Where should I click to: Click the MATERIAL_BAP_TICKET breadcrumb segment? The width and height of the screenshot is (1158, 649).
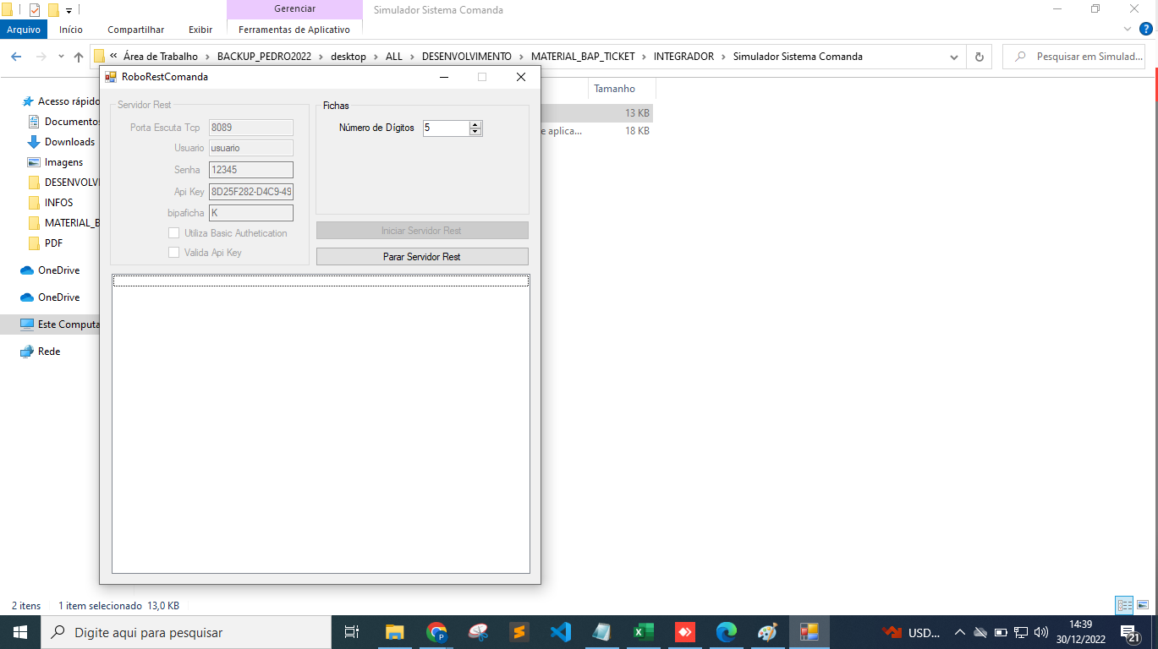pos(583,57)
